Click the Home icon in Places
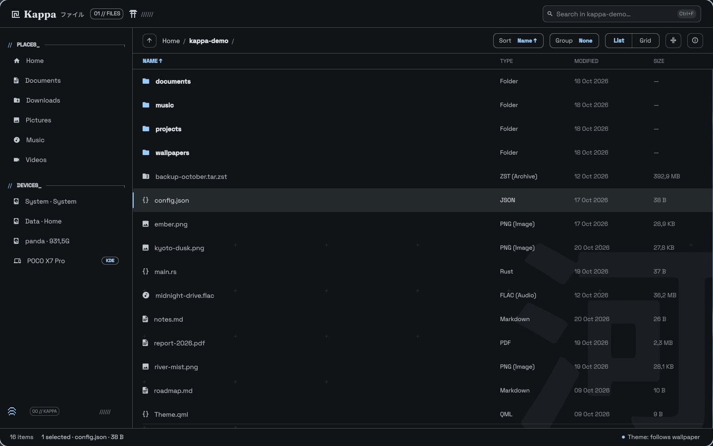Screen dimensions: 713x446 (17, 61)
